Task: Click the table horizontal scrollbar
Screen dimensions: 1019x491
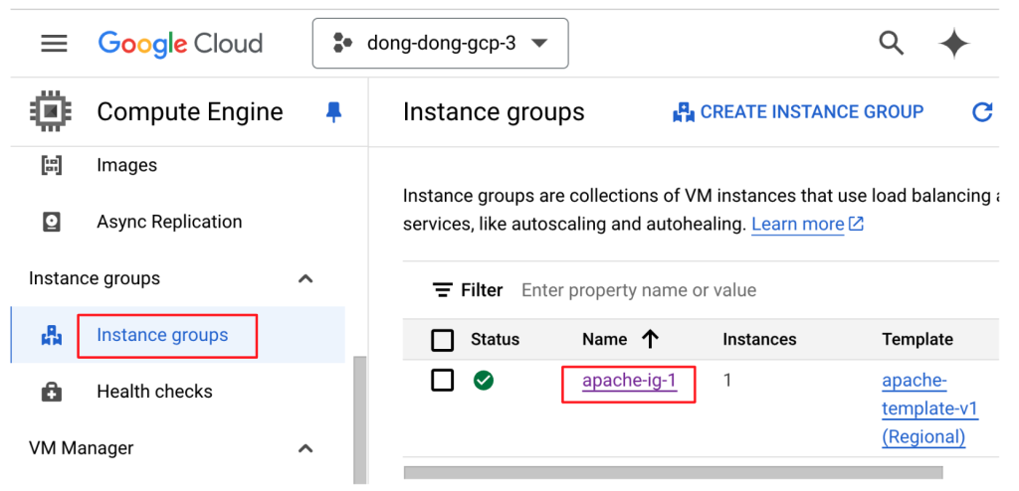Action: coord(674,472)
